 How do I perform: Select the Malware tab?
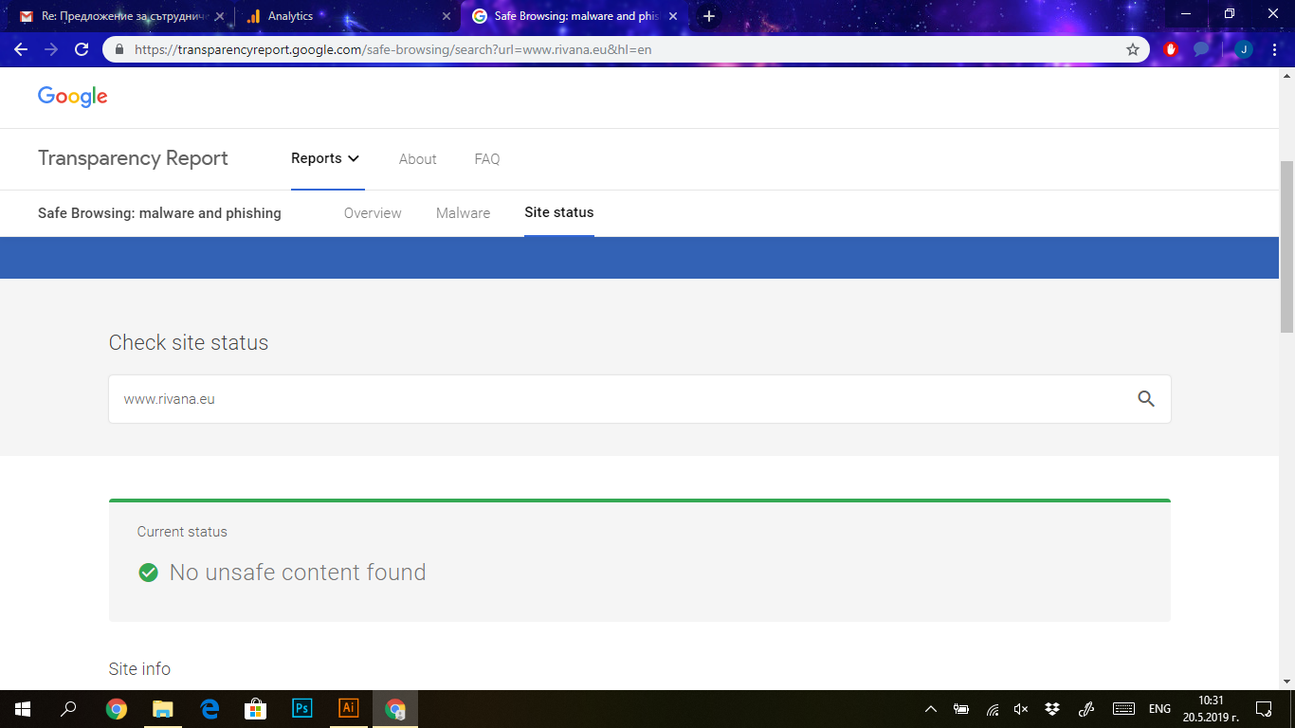tap(463, 213)
